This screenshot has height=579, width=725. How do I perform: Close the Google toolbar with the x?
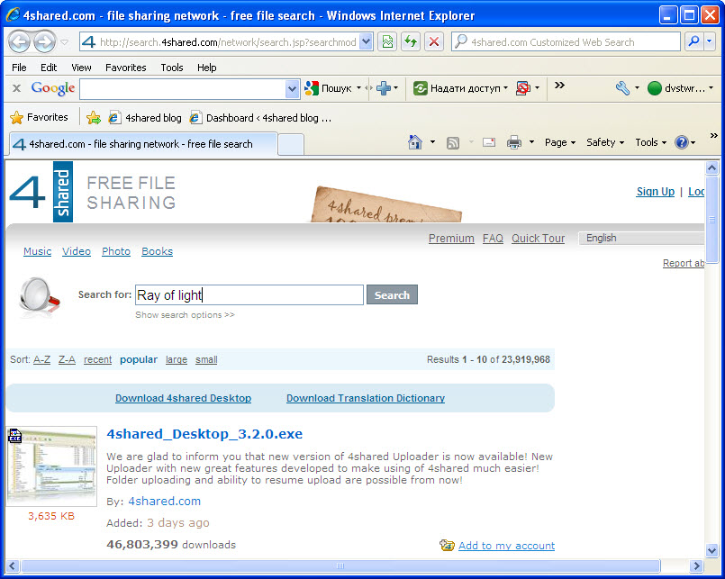point(16,88)
